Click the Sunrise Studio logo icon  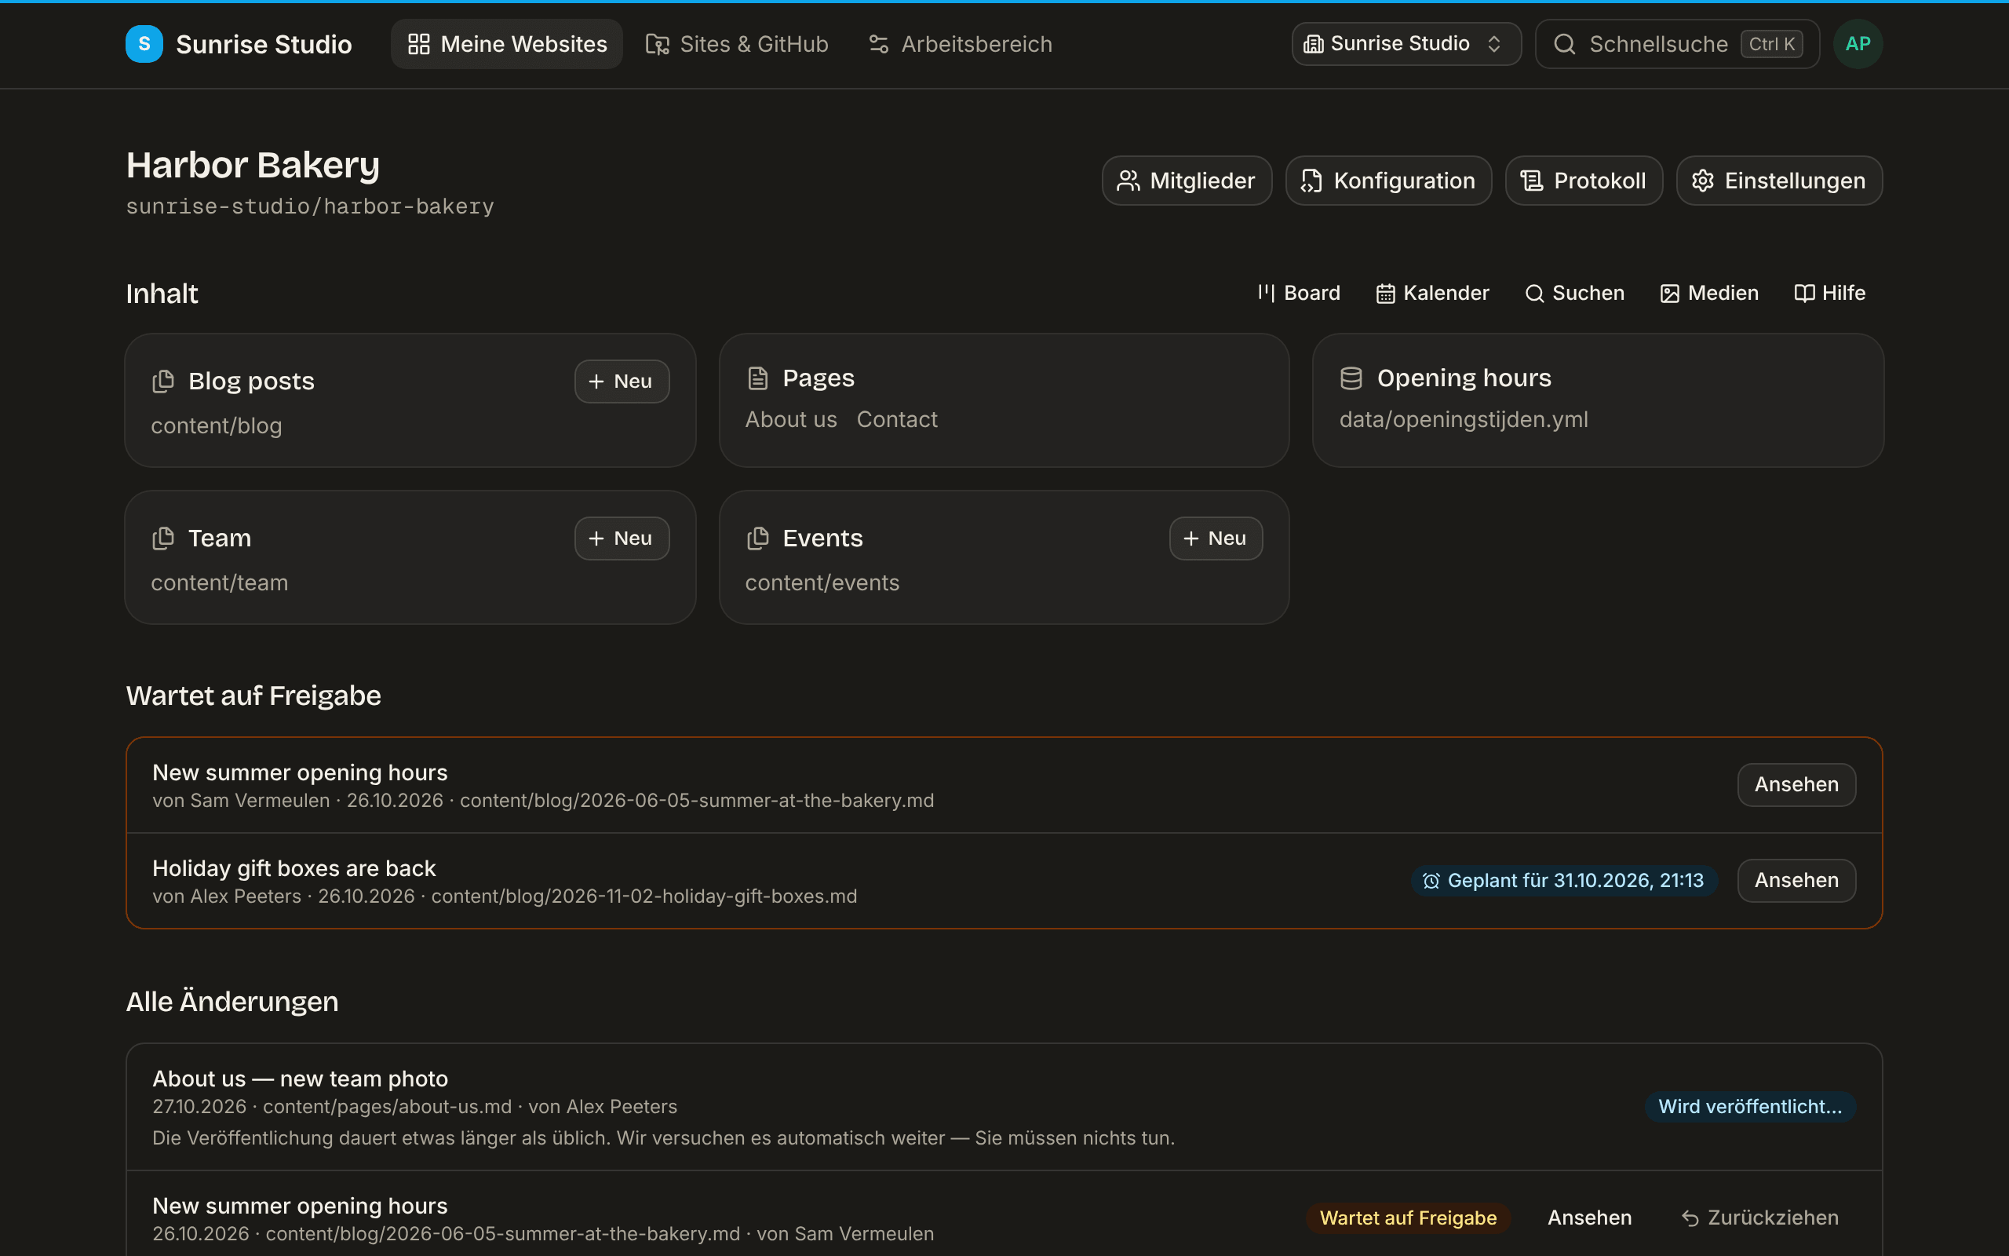[144, 44]
